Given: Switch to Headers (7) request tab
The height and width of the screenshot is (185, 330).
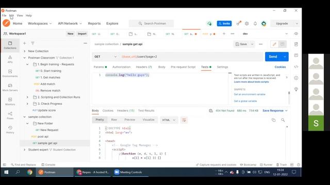Looking at the screenshot, I should tap(144, 67).
